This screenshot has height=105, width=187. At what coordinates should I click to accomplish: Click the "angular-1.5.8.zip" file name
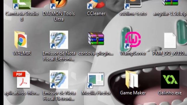[x=170, y=14]
